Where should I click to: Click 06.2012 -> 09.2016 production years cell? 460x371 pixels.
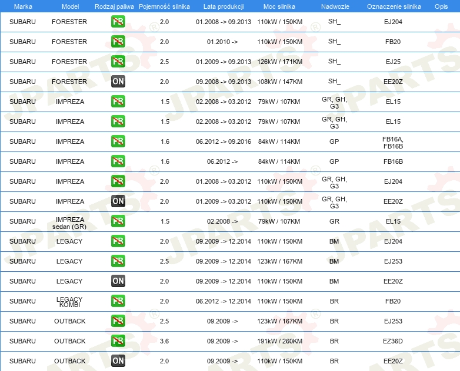(224, 141)
